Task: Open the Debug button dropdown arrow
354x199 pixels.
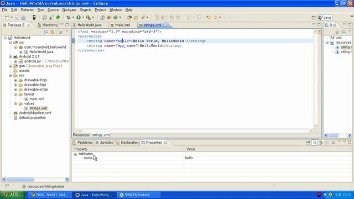Action: tap(73, 17)
